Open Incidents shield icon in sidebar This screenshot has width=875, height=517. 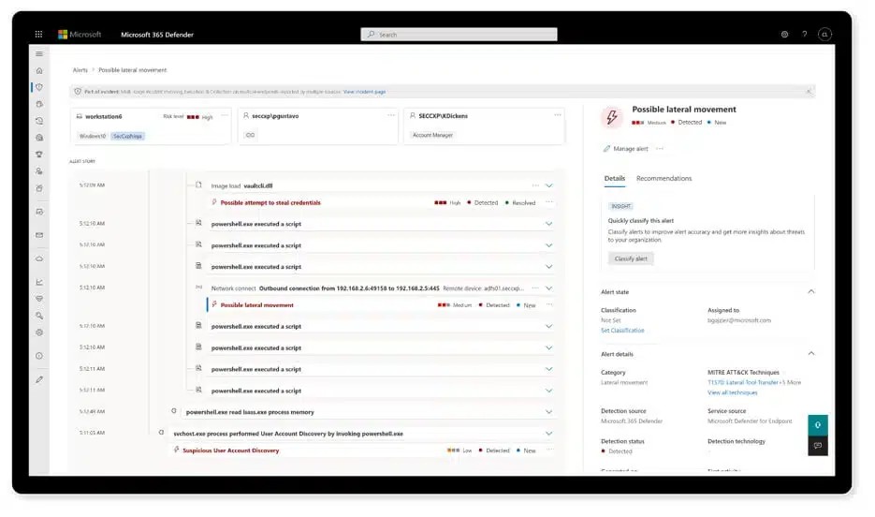pyautogui.click(x=39, y=87)
